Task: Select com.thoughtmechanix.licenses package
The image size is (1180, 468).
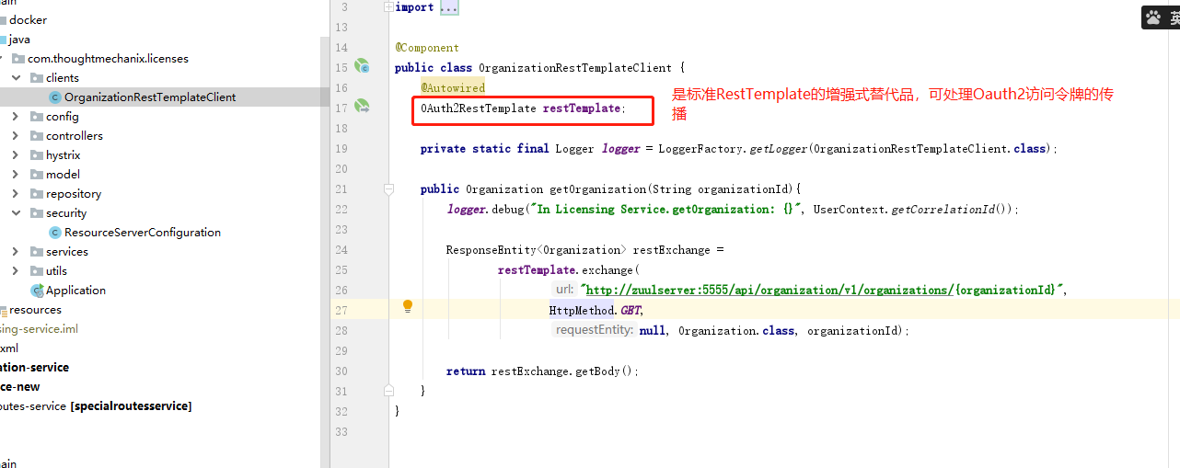Action: [108, 59]
